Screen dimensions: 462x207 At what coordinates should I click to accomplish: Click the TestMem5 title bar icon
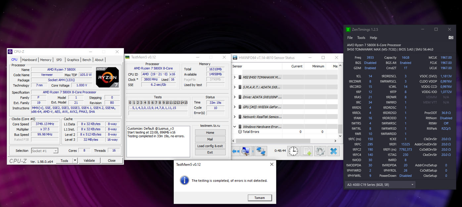[x=127, y=57]
